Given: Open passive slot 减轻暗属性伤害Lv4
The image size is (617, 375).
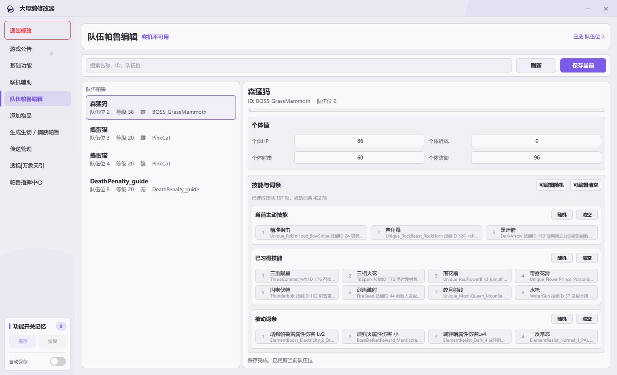Looking at the screenshot, I should pos(470,337).
